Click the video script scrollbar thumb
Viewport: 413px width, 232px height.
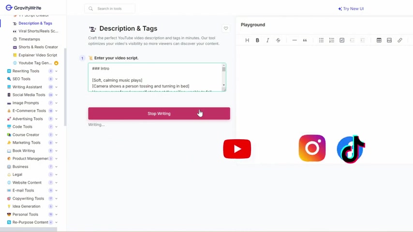(x=223, y=69)
